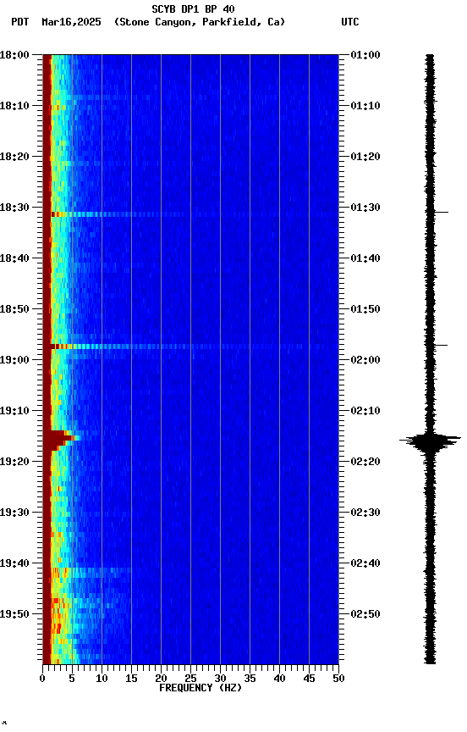Click the UTC time label 02:50

(x=365, y=614)
